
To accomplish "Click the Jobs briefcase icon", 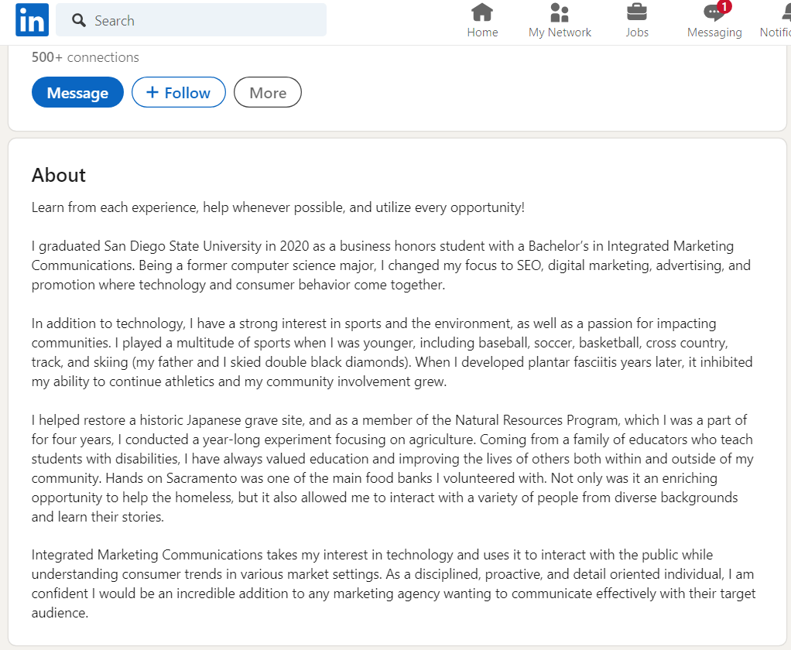I will click(x=636, y=13).
